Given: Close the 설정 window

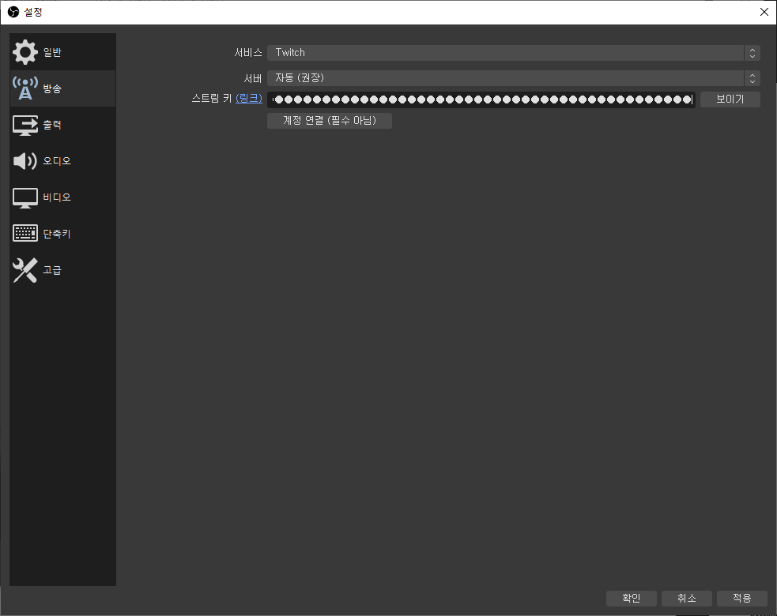Looking at the screenshot, I should pyautogui.click(x=764, y=12).
